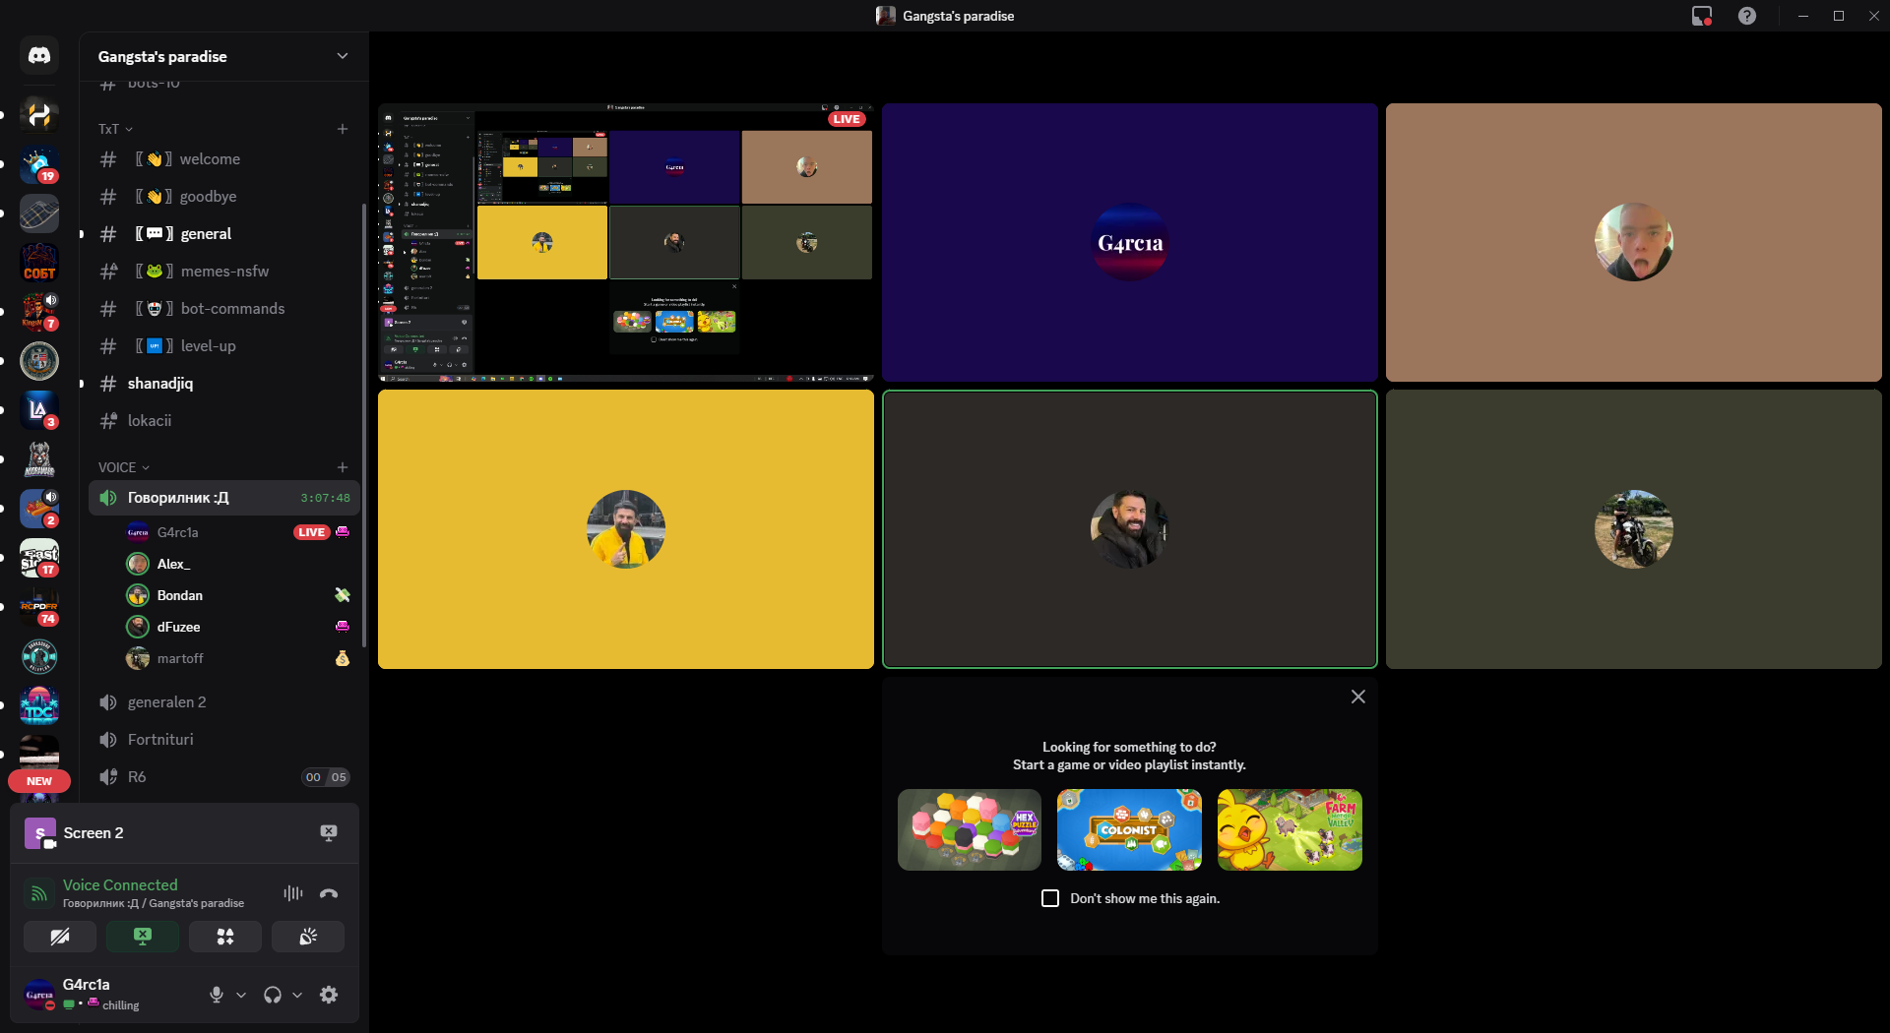The image size is (1890, 1033).
Task: Open the COBT server icon
Action: [39, 263]
